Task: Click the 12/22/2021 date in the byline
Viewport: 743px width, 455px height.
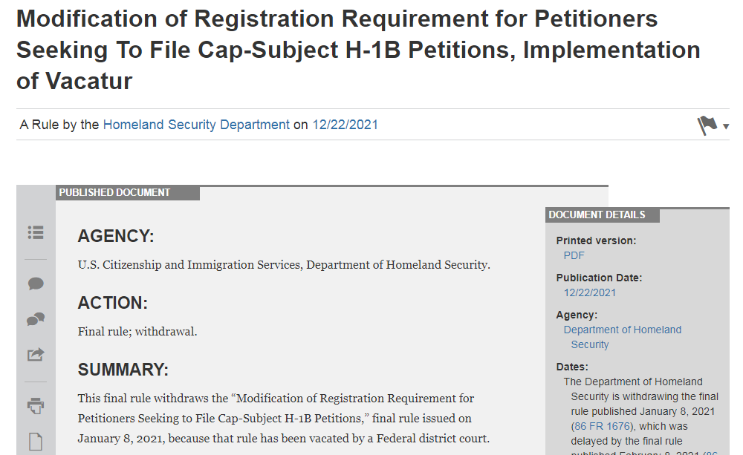Action: [x=345, y=125]
